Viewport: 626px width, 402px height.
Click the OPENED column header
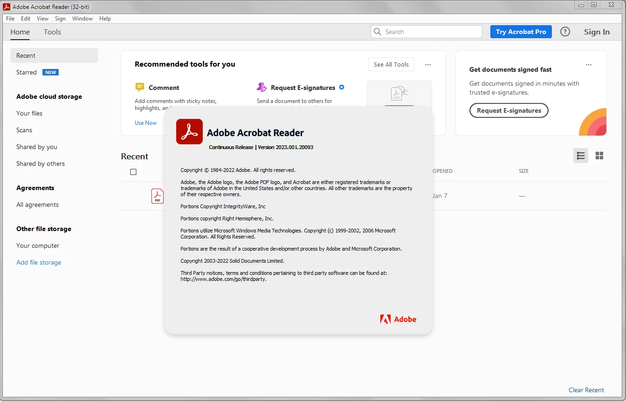(442, 171)
